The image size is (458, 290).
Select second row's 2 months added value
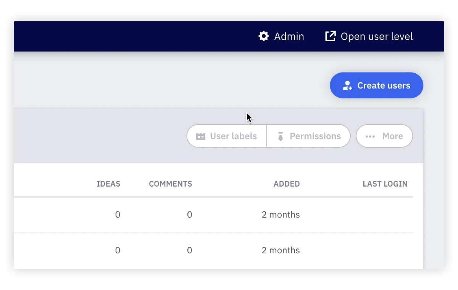click(281, 251)
